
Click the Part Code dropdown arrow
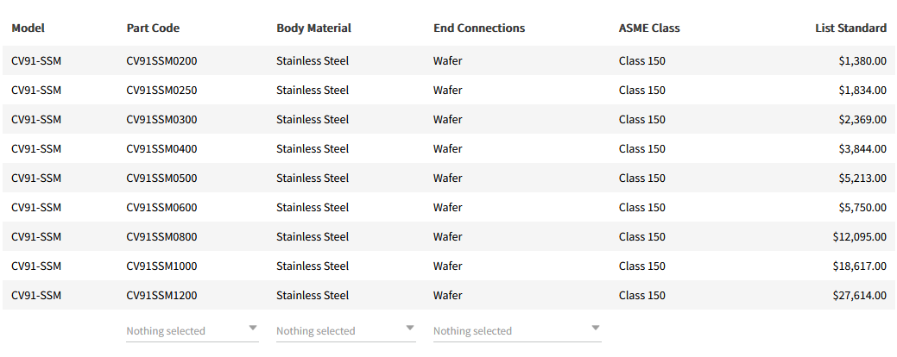pyautogui.click(x=253, y=329)
